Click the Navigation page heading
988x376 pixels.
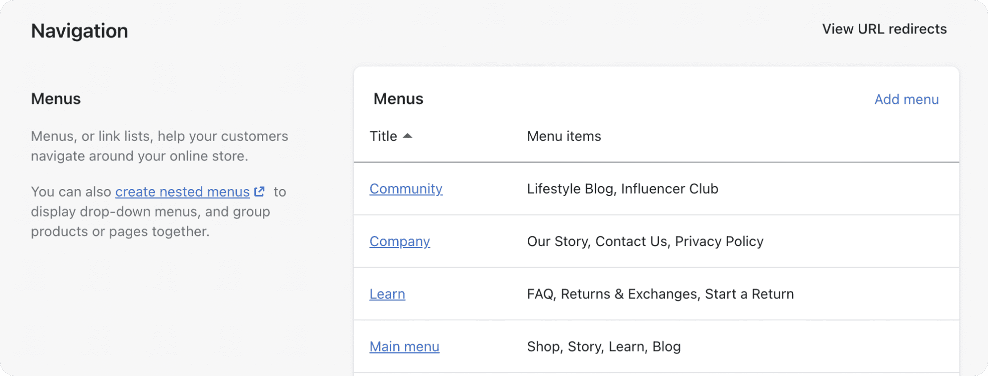pos(80,31)
